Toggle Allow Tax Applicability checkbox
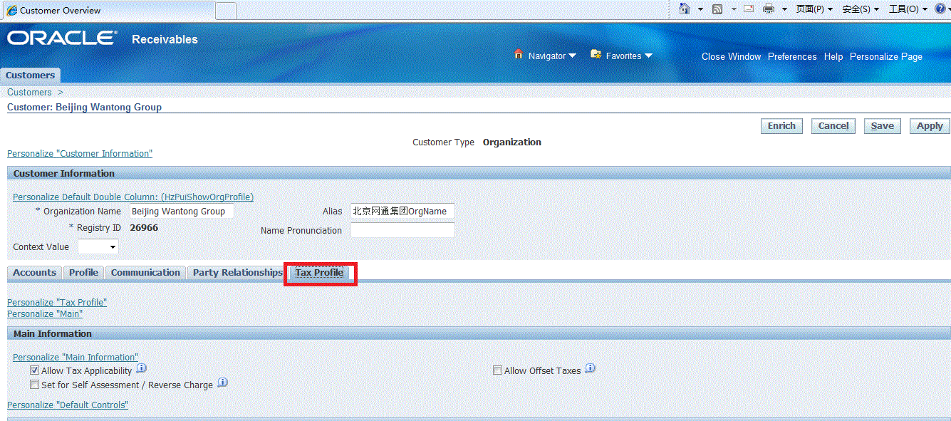 (x=34, y=371)
